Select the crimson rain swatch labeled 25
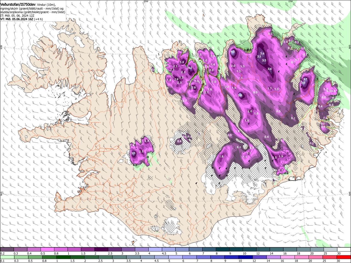351x263 pixels. pyautogui.click(x=330, y=257)
